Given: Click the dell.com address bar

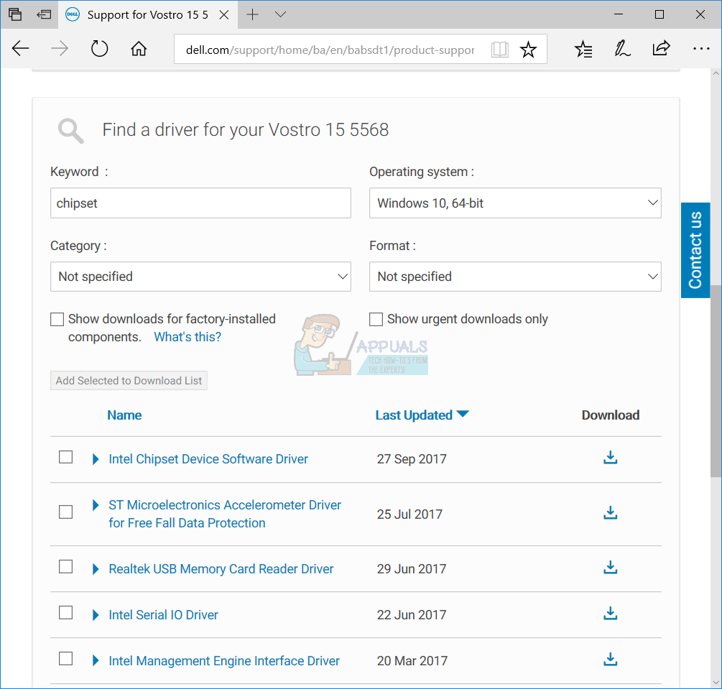Looking at the screenshot, I should [330, 50].
